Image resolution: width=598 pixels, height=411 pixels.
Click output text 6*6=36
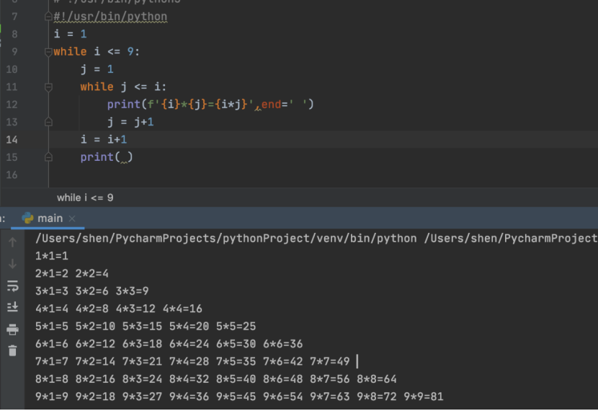pyautogui.click(x=283, y=344)
